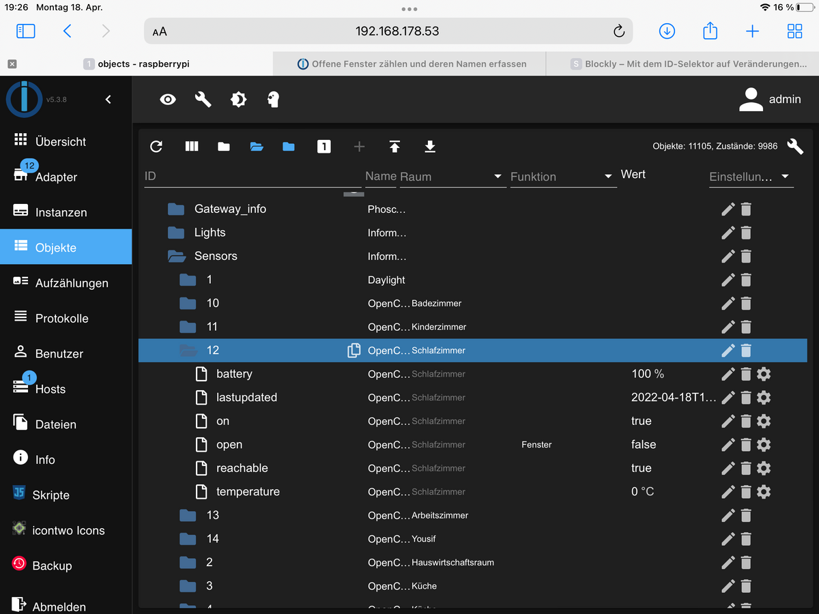
Task: Click the false value of open state
Action: coord(644,445)
